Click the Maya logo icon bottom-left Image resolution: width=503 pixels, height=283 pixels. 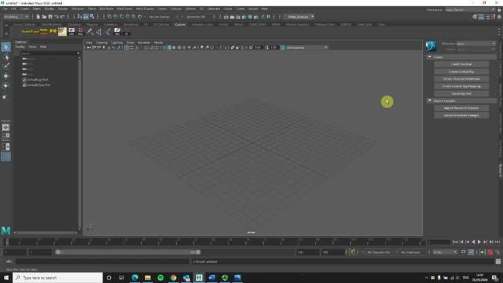pyautogui.click(x=6, y=231)
